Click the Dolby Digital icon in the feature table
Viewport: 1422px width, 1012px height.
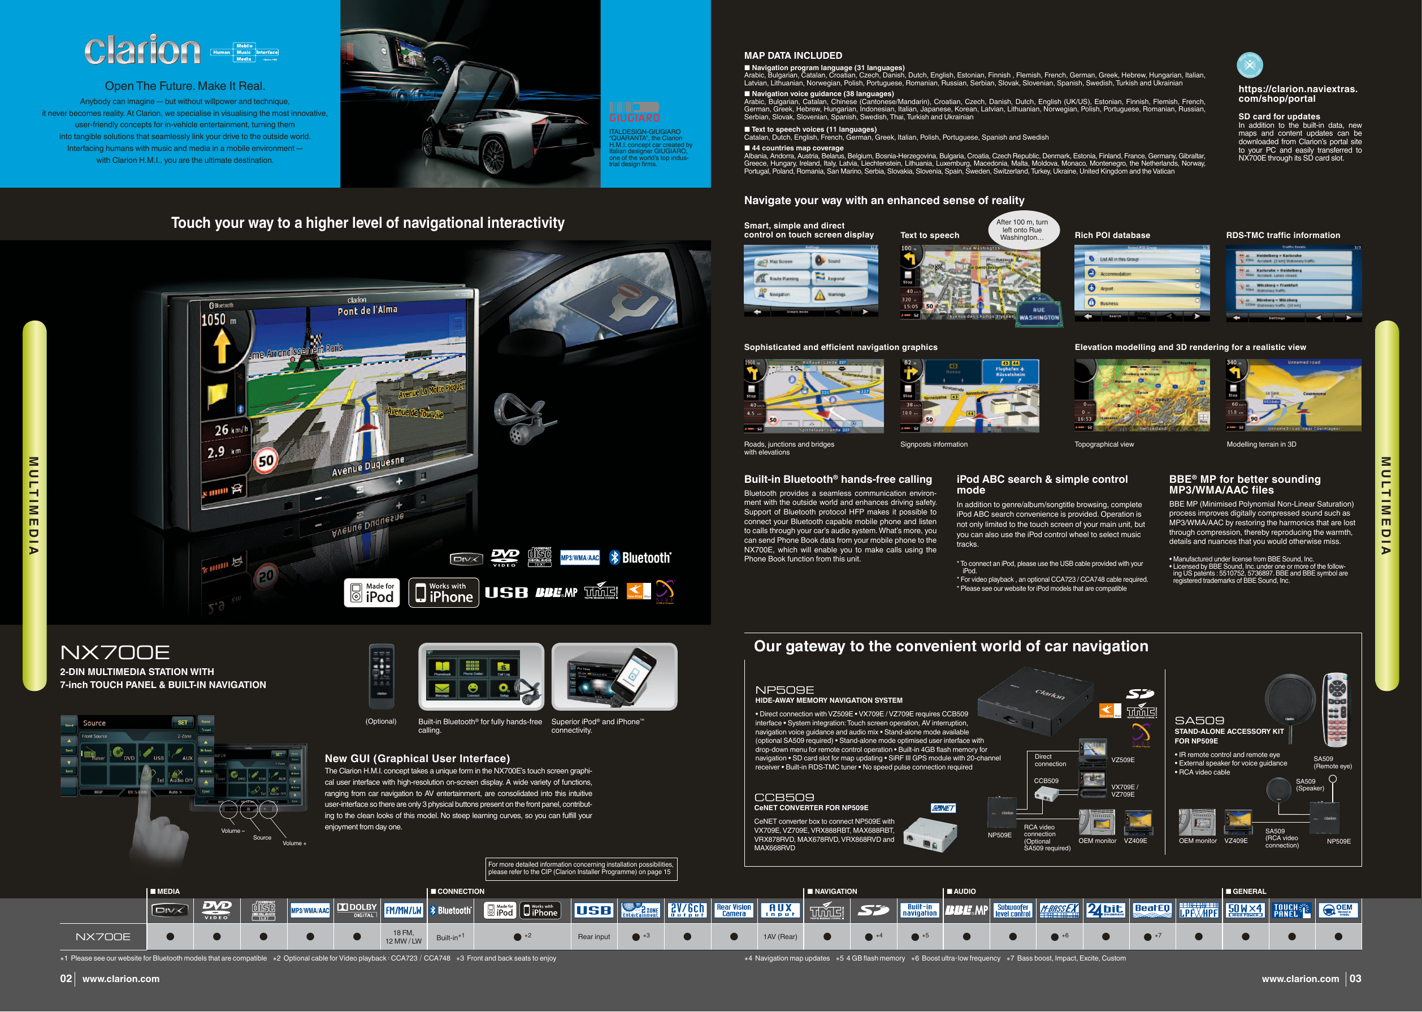357,910
